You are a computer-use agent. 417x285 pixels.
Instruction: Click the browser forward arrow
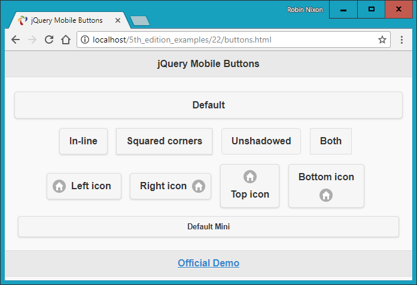pos(32,40)
